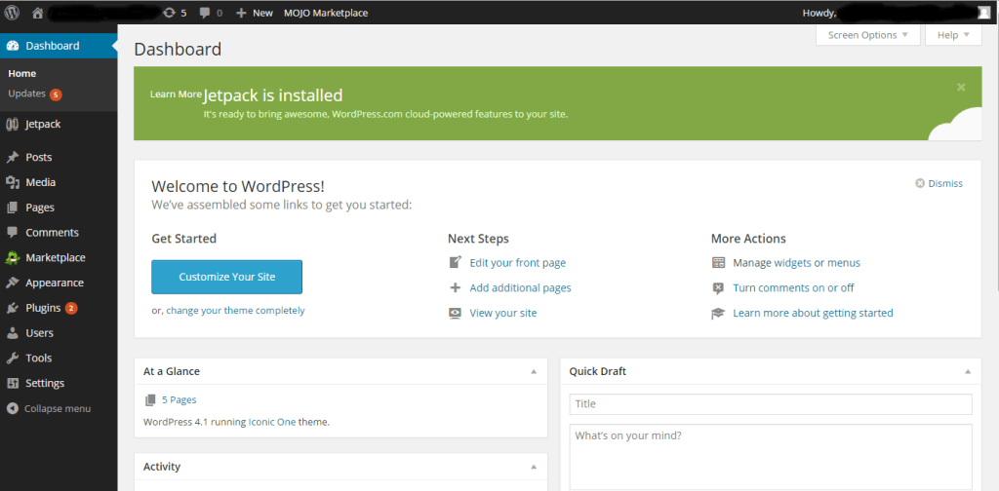Collapse the Activity widget
999x491 pixels.
click(x=534, y=467)
